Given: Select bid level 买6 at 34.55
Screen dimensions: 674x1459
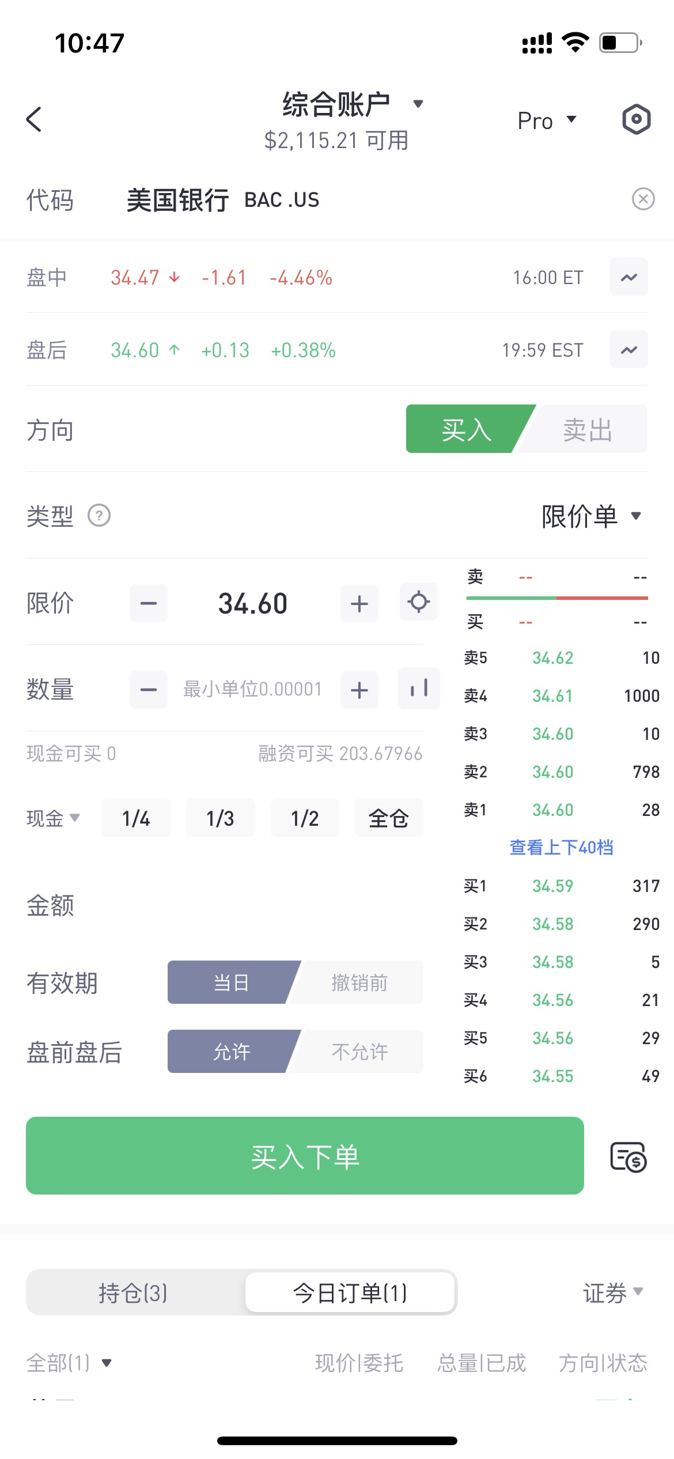Looking at the screenshot, I should point(562,1076).
